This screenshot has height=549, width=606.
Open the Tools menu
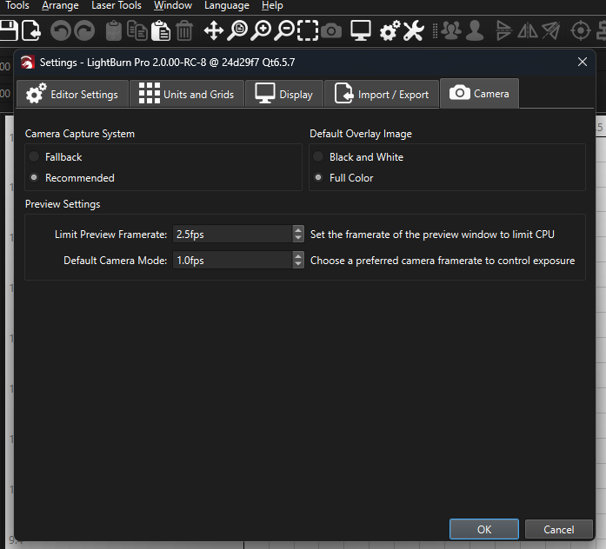(x=17, y=5)
